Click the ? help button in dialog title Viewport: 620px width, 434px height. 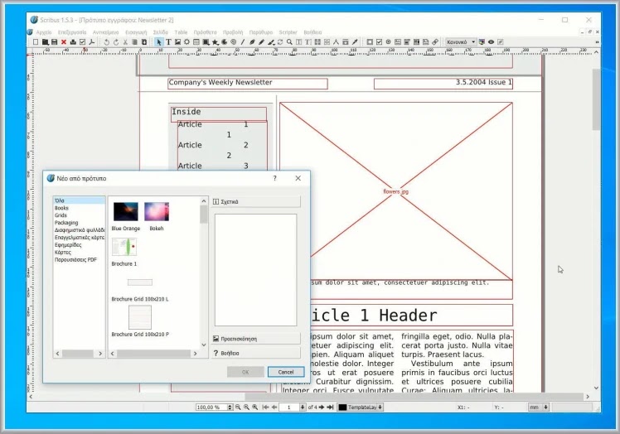[x=275, y=178]
